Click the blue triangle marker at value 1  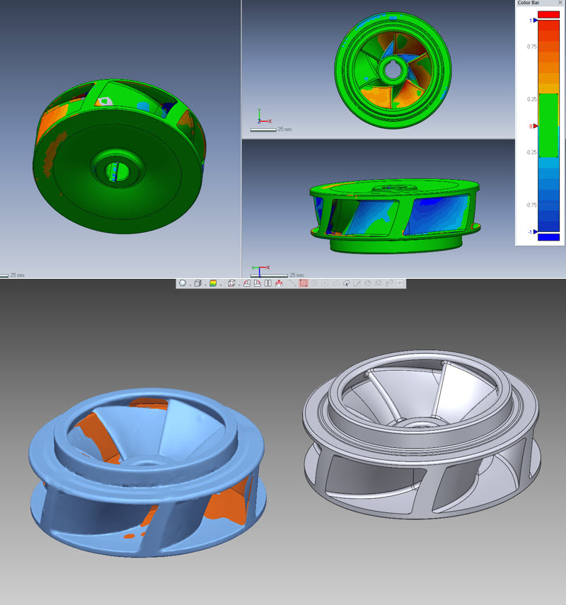[536, 21]
